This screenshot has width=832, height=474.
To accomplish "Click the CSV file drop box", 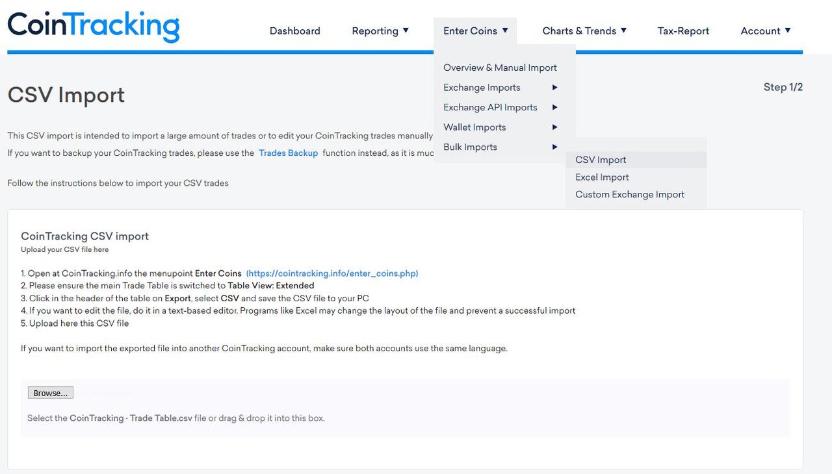I will pos(405,408).
